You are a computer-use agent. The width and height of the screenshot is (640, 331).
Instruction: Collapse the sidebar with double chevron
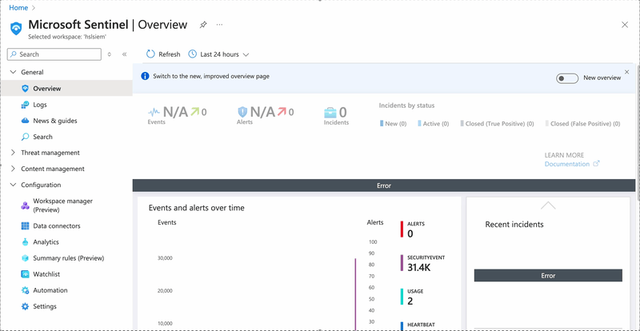tap(125, 54)
